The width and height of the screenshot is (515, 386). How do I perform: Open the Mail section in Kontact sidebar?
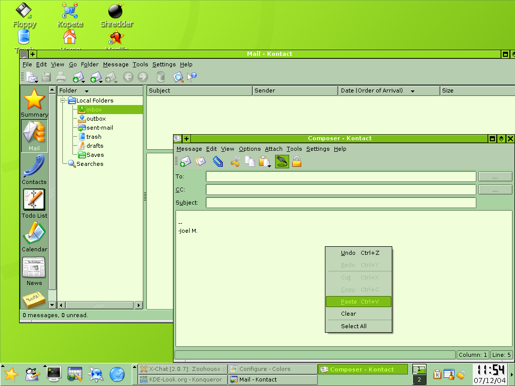34,136
